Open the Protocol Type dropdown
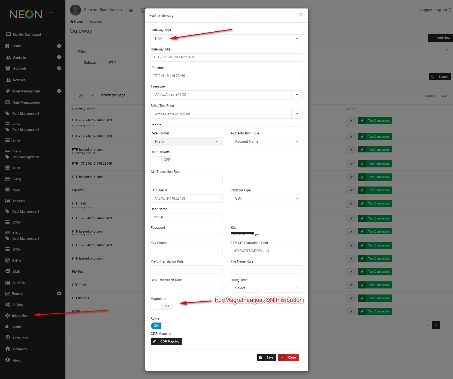The image size is (453, 379). 266,198
